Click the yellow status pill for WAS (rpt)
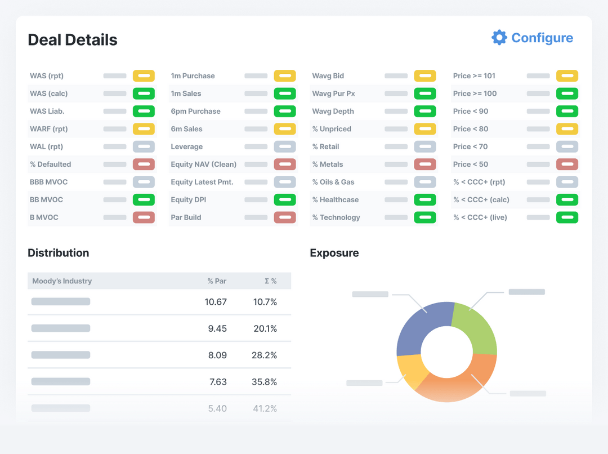This screenshot has height=454, width=608. click(144, 75)
